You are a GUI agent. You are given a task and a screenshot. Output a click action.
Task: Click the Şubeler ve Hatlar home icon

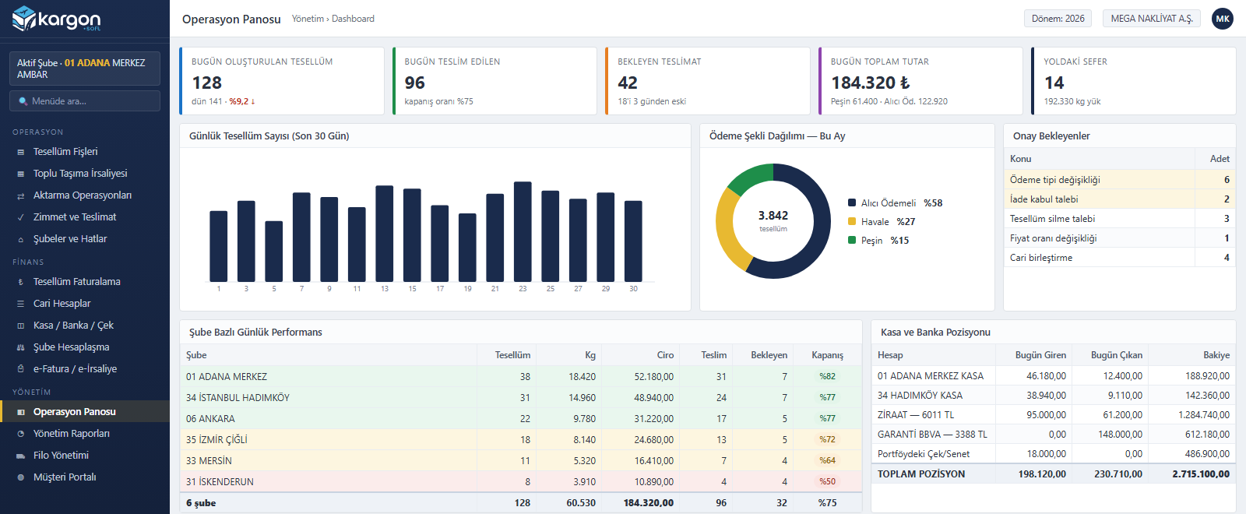(x=21, y=239)
